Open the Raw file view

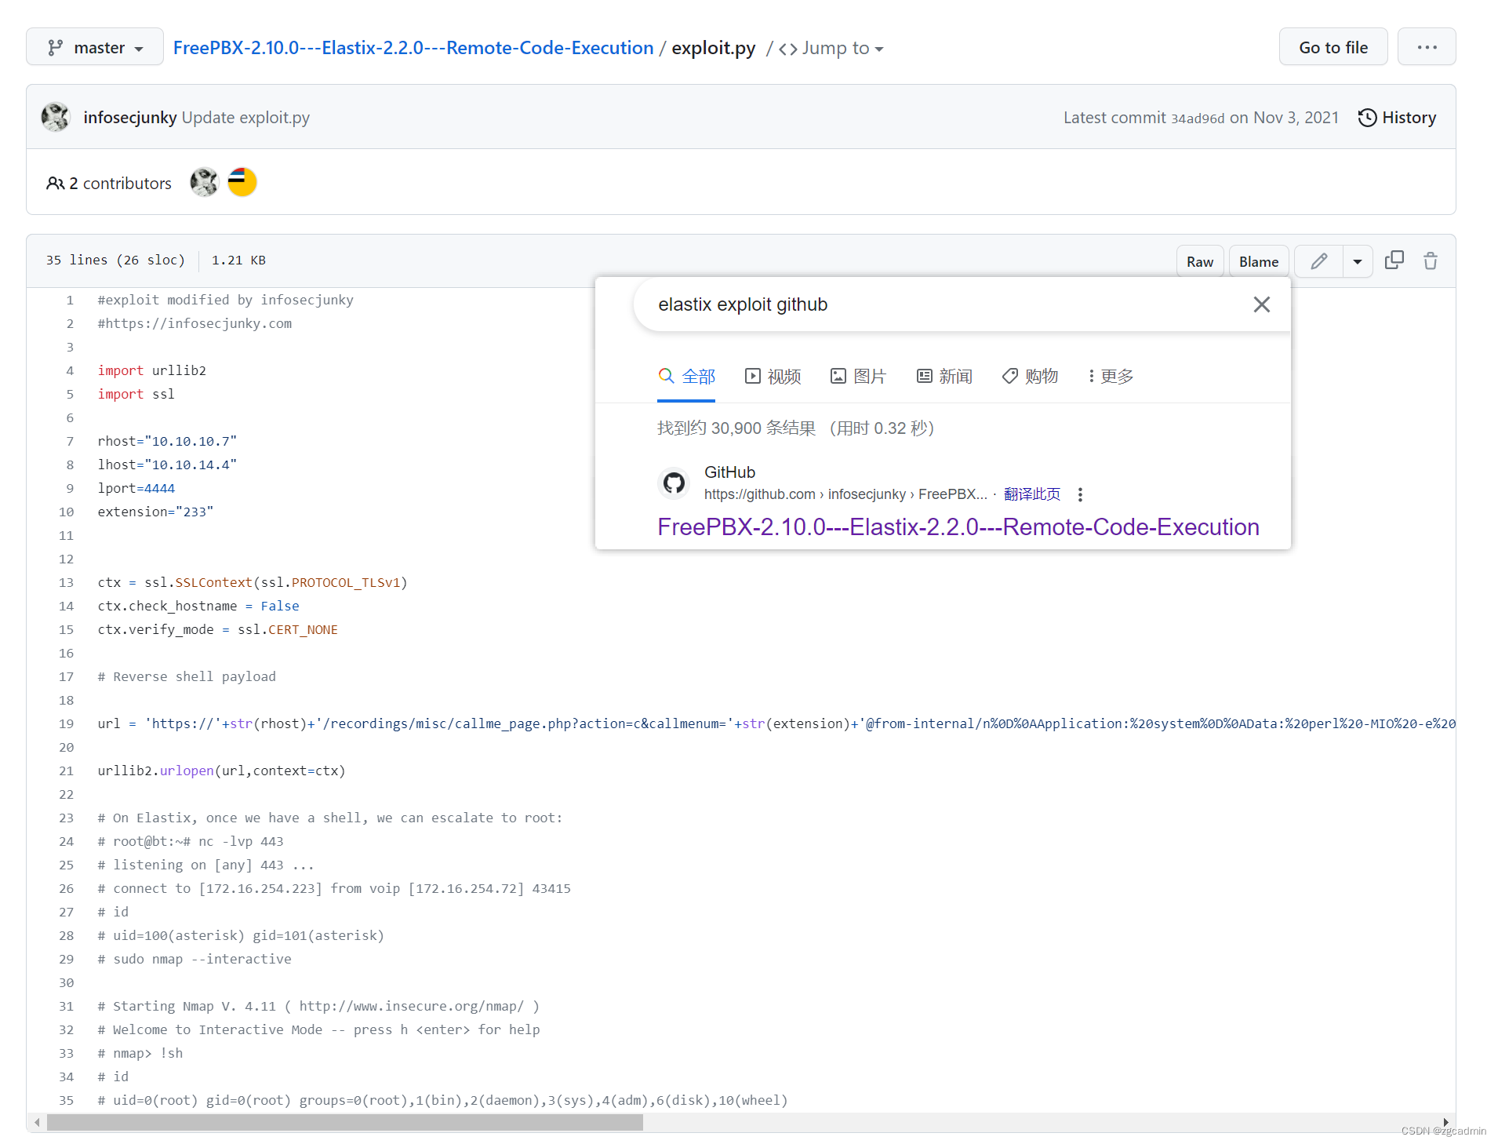tap(1200, 261)
